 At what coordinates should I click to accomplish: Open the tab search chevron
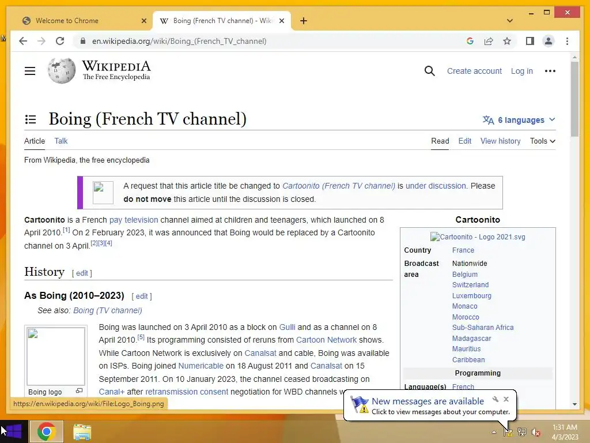510,21
